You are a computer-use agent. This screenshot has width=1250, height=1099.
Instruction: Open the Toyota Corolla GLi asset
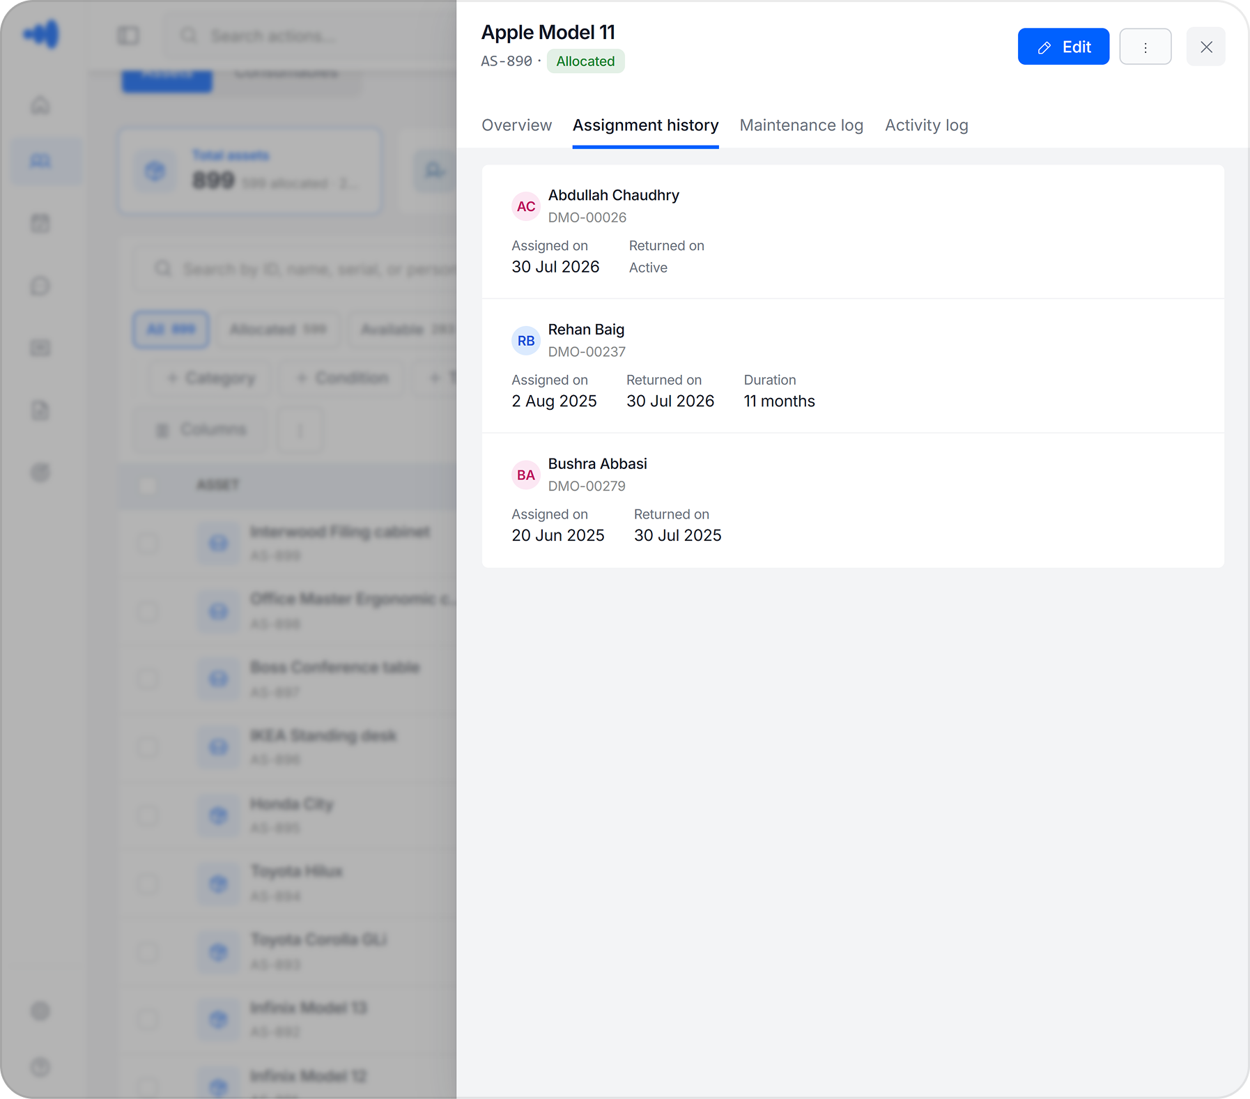[x=318, y=940]
